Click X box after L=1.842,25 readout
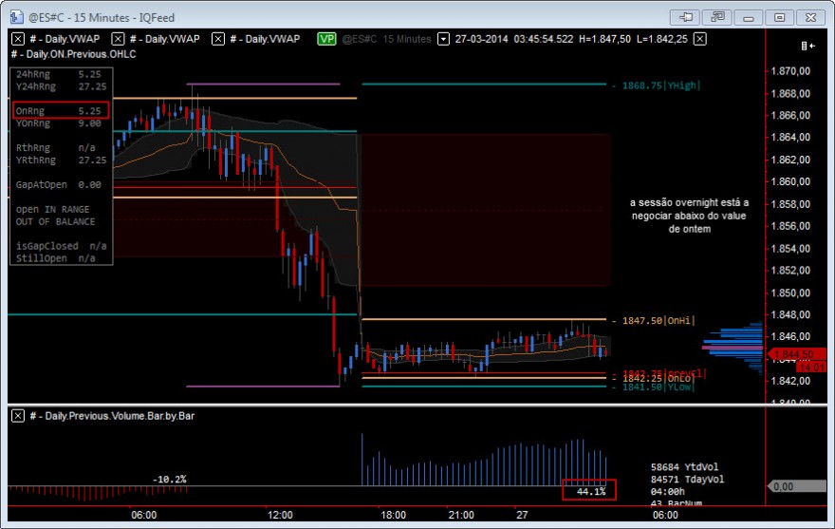Screen dimensions: 835x529 700,39
